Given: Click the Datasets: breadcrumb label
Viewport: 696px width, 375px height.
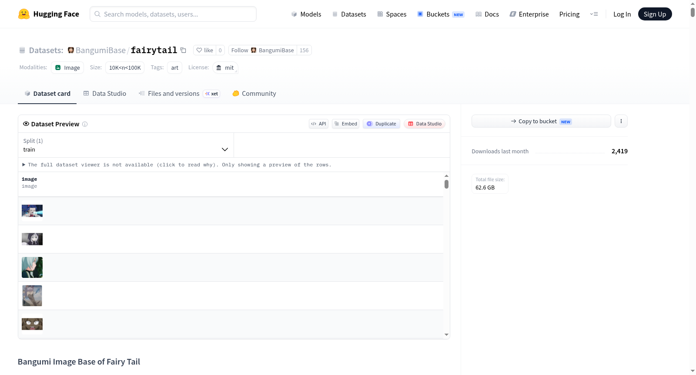Looking at the screenshot, I should coord(46,50).
